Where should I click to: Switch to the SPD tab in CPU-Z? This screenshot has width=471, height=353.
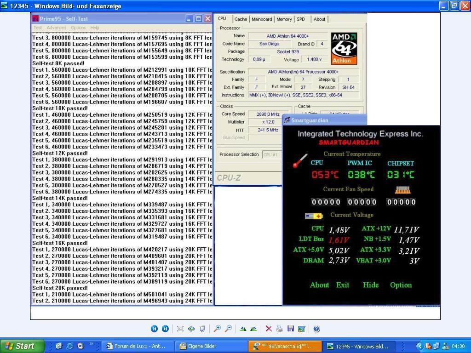pyautogui.click(x=301, y=19)
